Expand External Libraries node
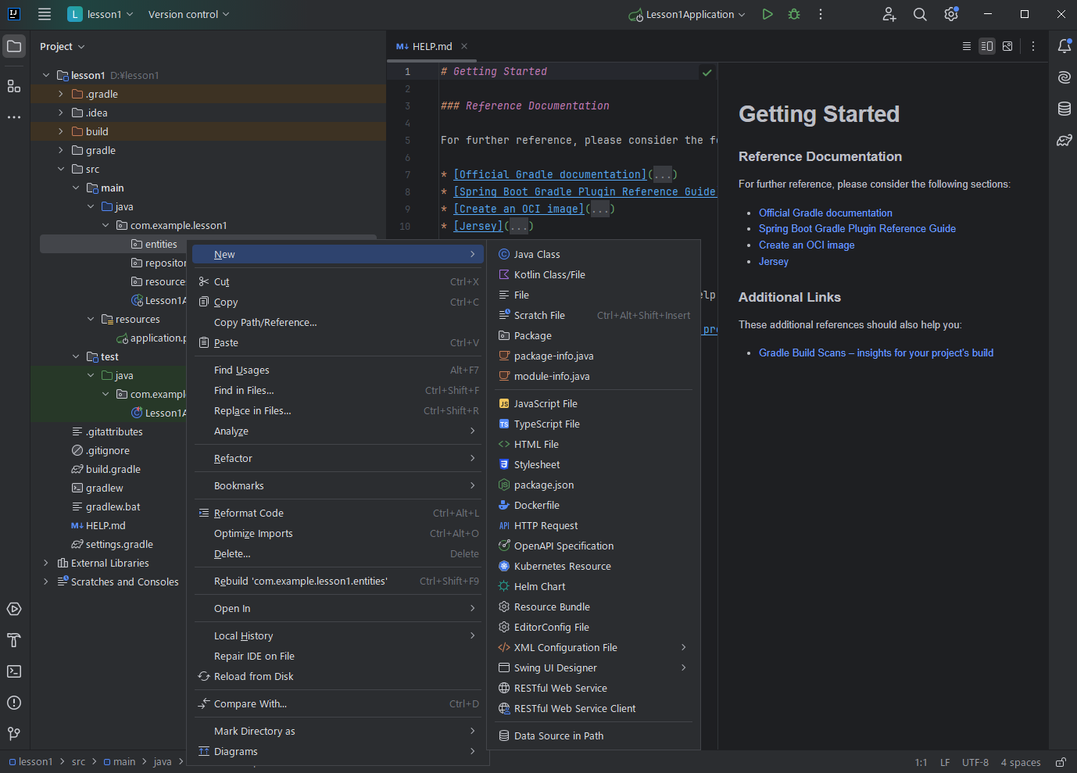 tap(46, 563)
